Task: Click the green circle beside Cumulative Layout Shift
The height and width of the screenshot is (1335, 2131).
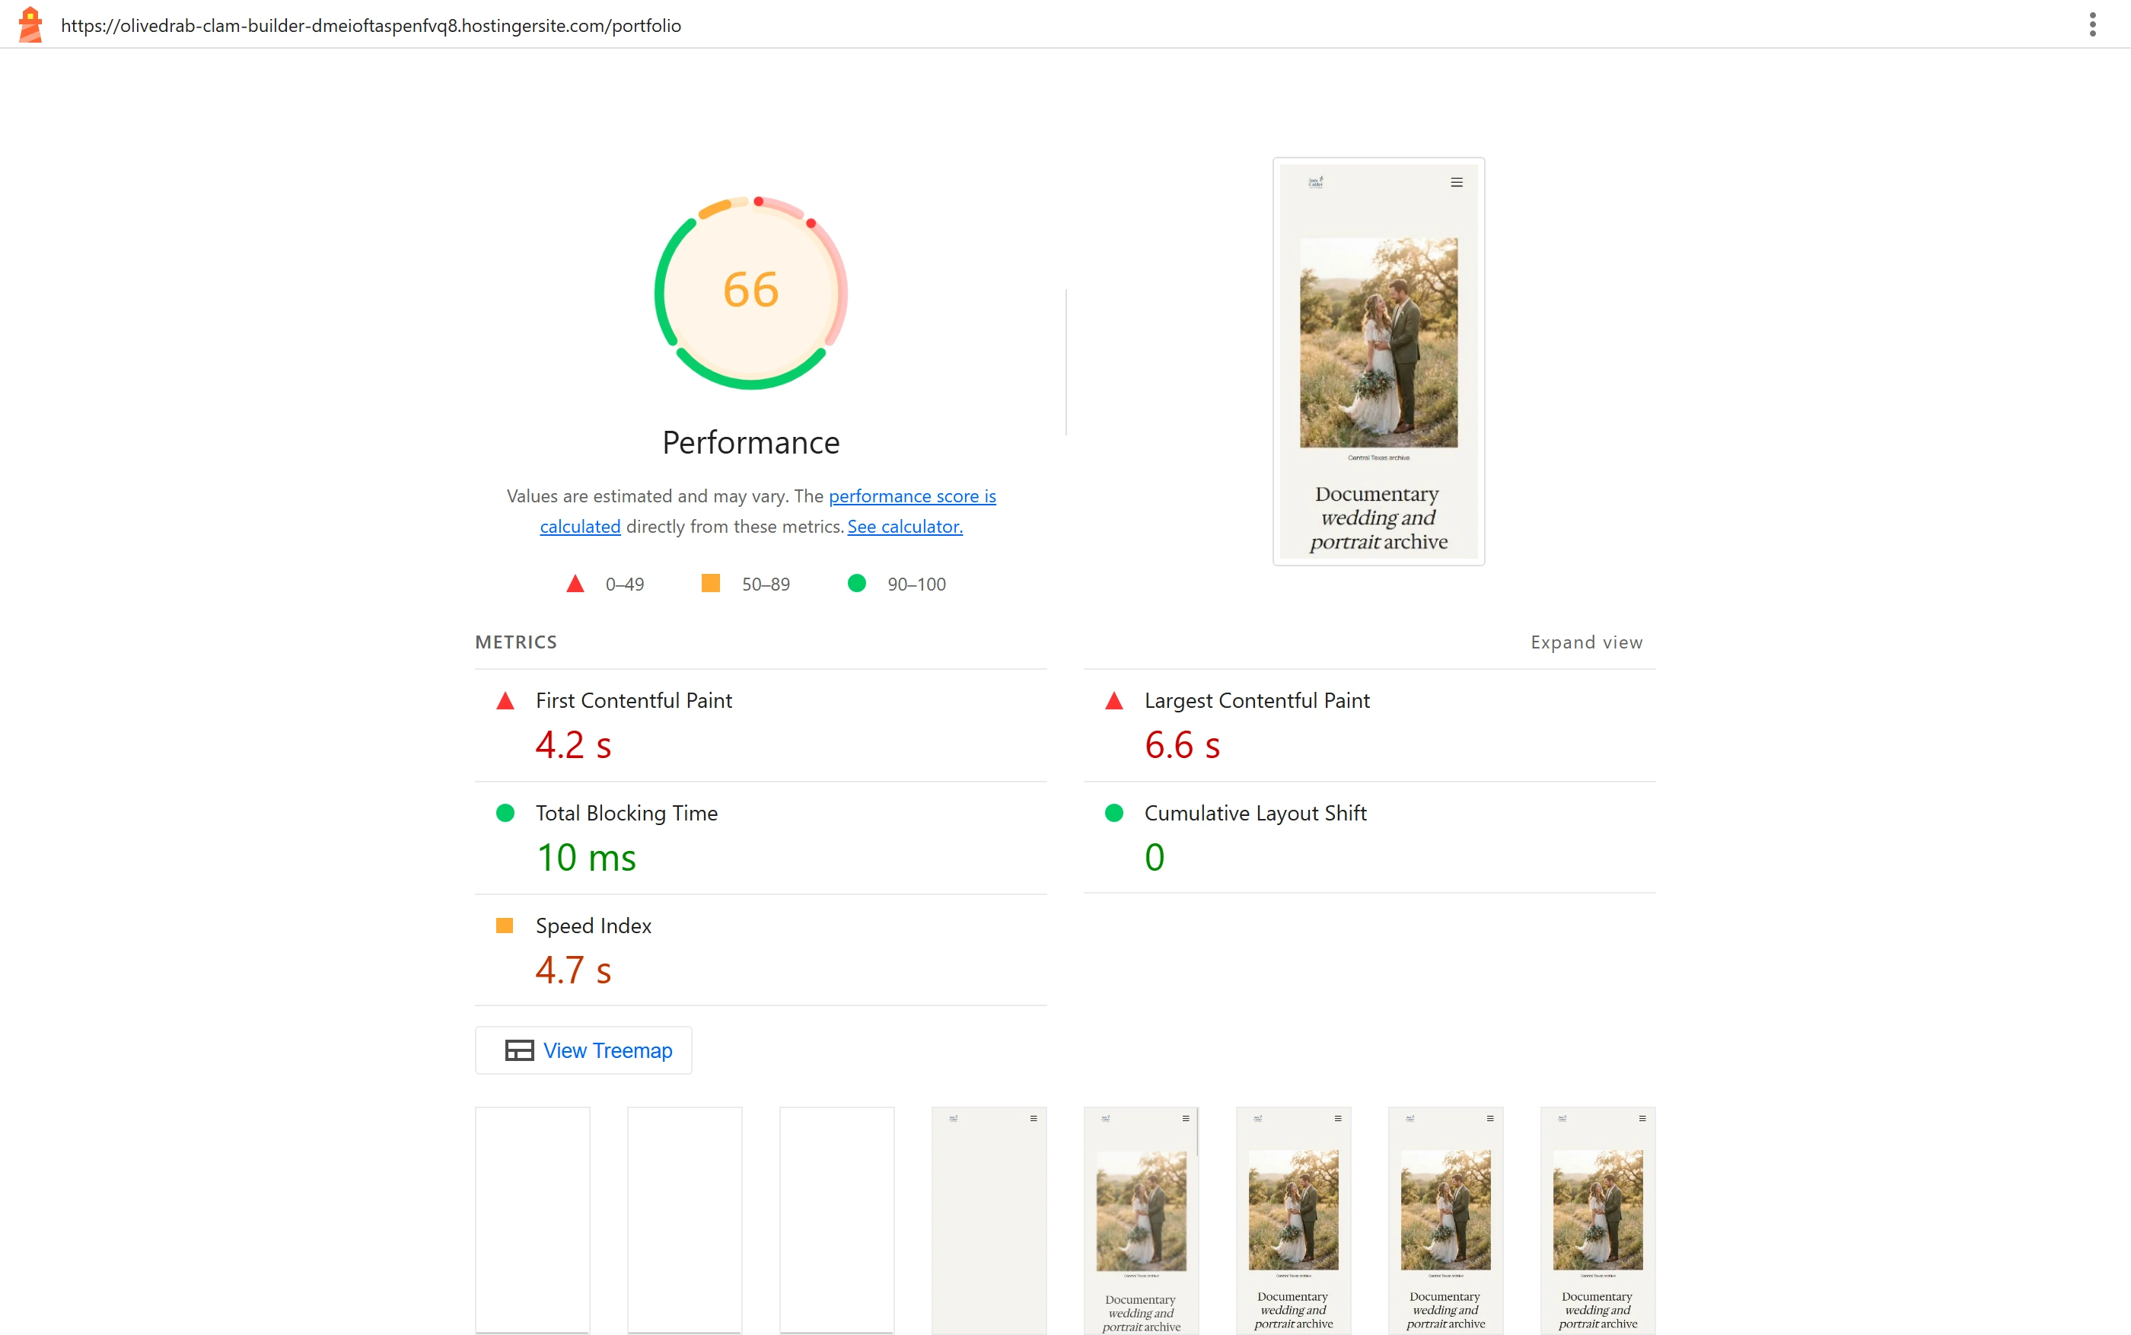Action: pyautogui.click(x=1114, y=812)
